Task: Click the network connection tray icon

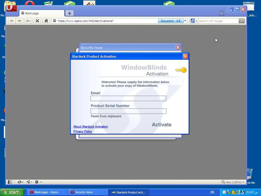Action: click(x=238, y=192)
